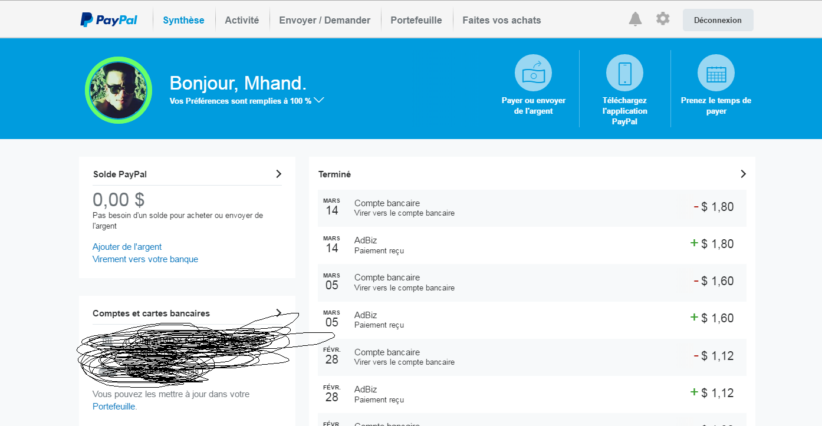This screenshot has height=426, width=822.
Task: Open the profile photo
Action: [119, 90]
